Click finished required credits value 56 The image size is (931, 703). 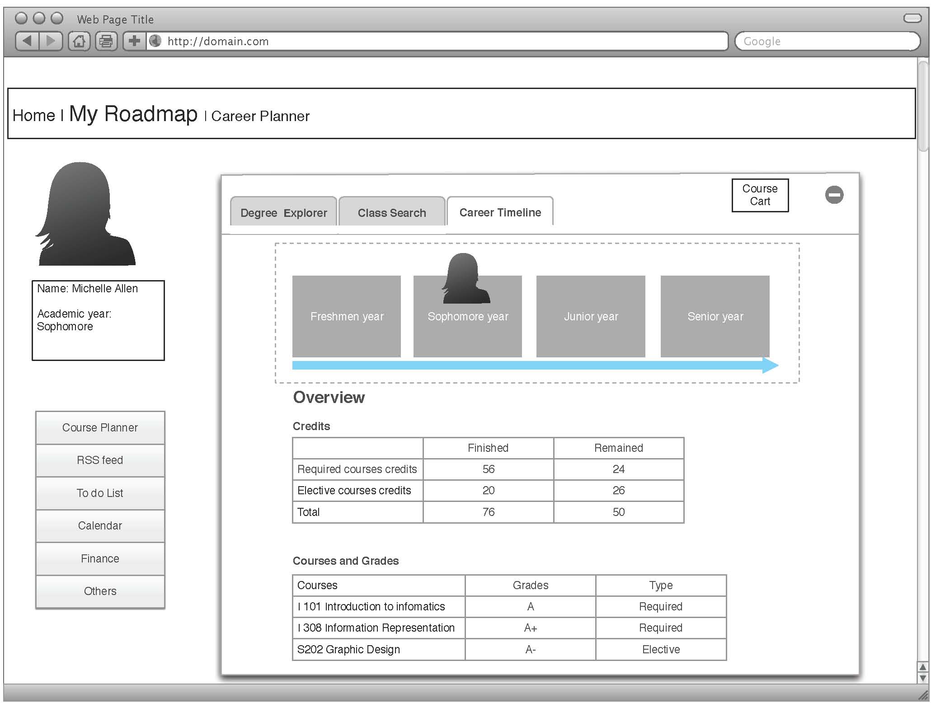point(489,469)
